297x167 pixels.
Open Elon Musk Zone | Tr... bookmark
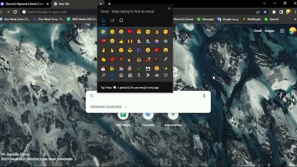coord(15,19)
